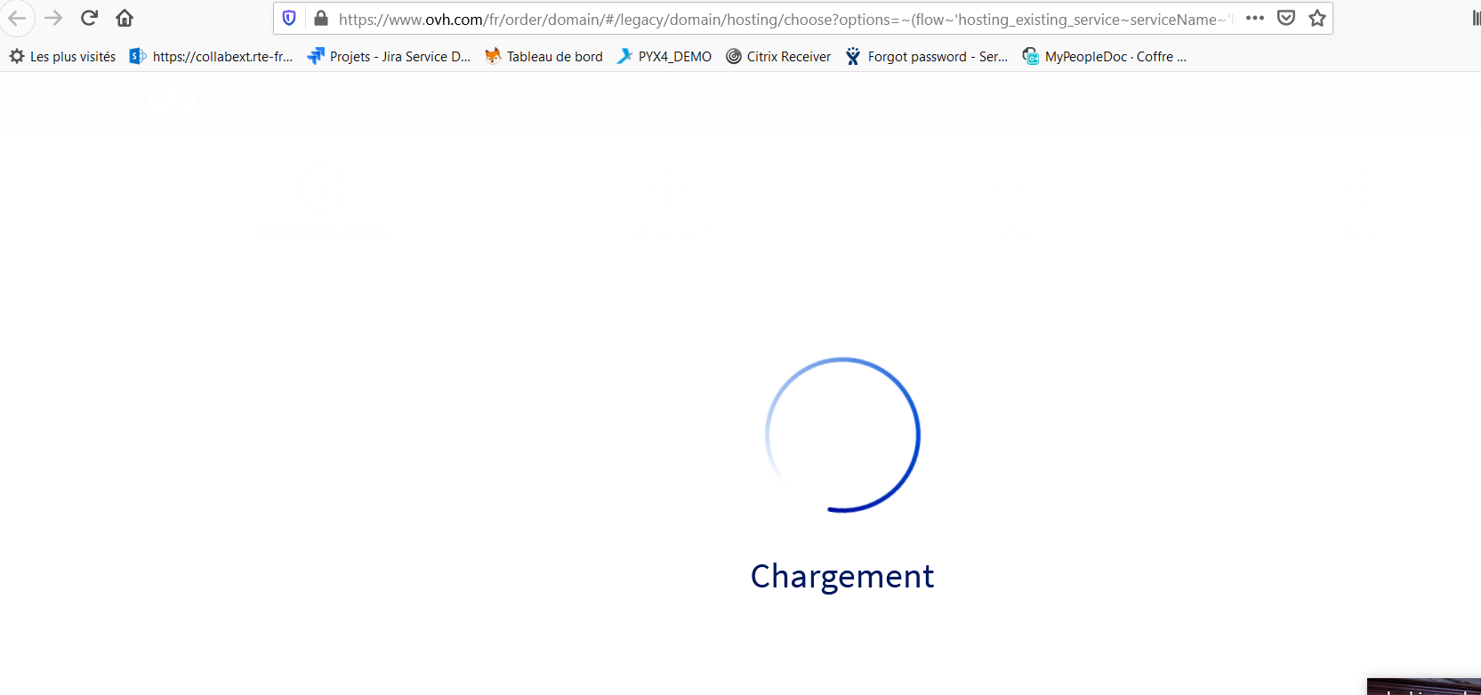
Task: Open the browser home page
Action: [x=125, y=18]
